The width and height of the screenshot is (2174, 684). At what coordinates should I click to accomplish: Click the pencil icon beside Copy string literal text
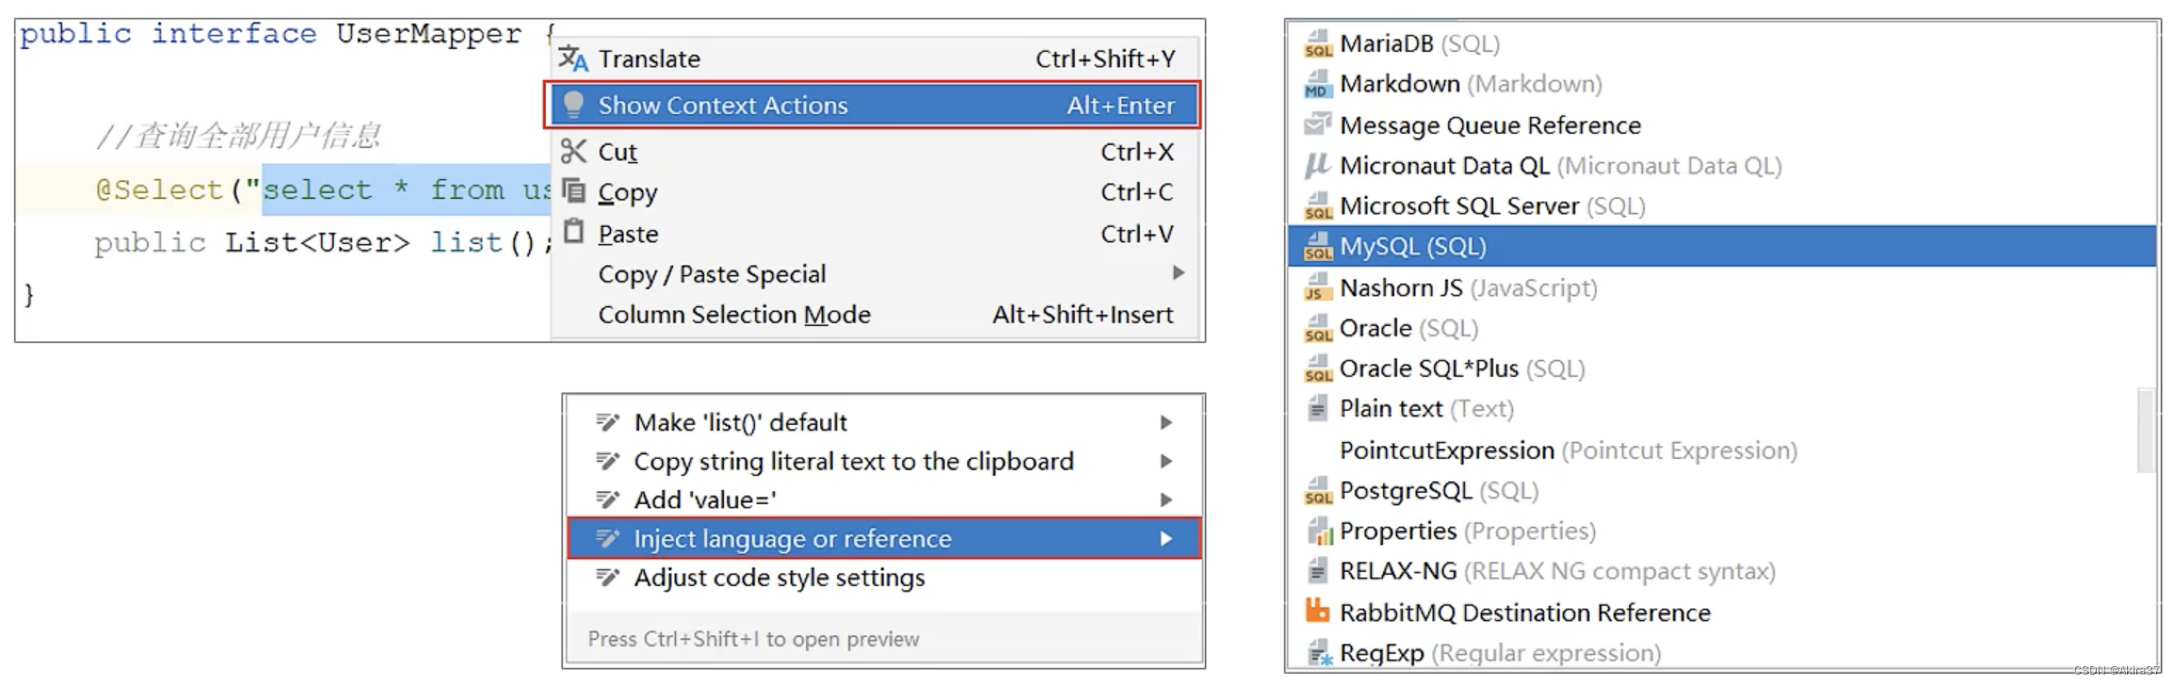[x=608, y=461]
